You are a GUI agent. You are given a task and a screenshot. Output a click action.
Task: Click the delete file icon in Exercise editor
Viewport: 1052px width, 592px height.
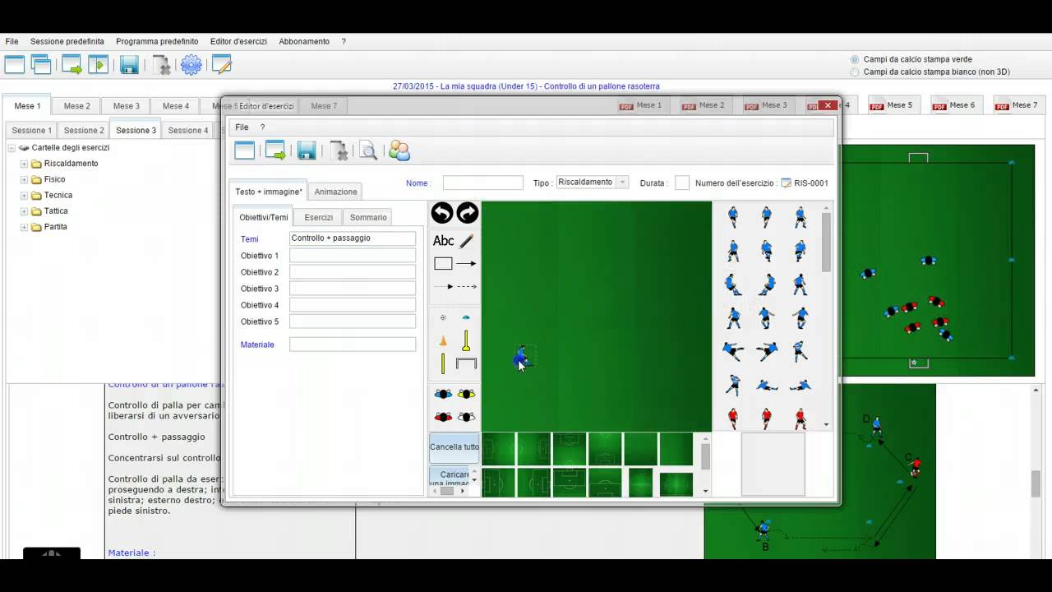[x=339, y=150]
